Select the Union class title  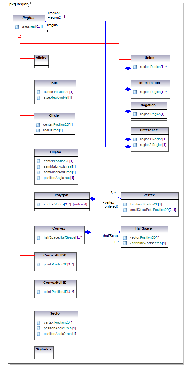pos(150,58)
